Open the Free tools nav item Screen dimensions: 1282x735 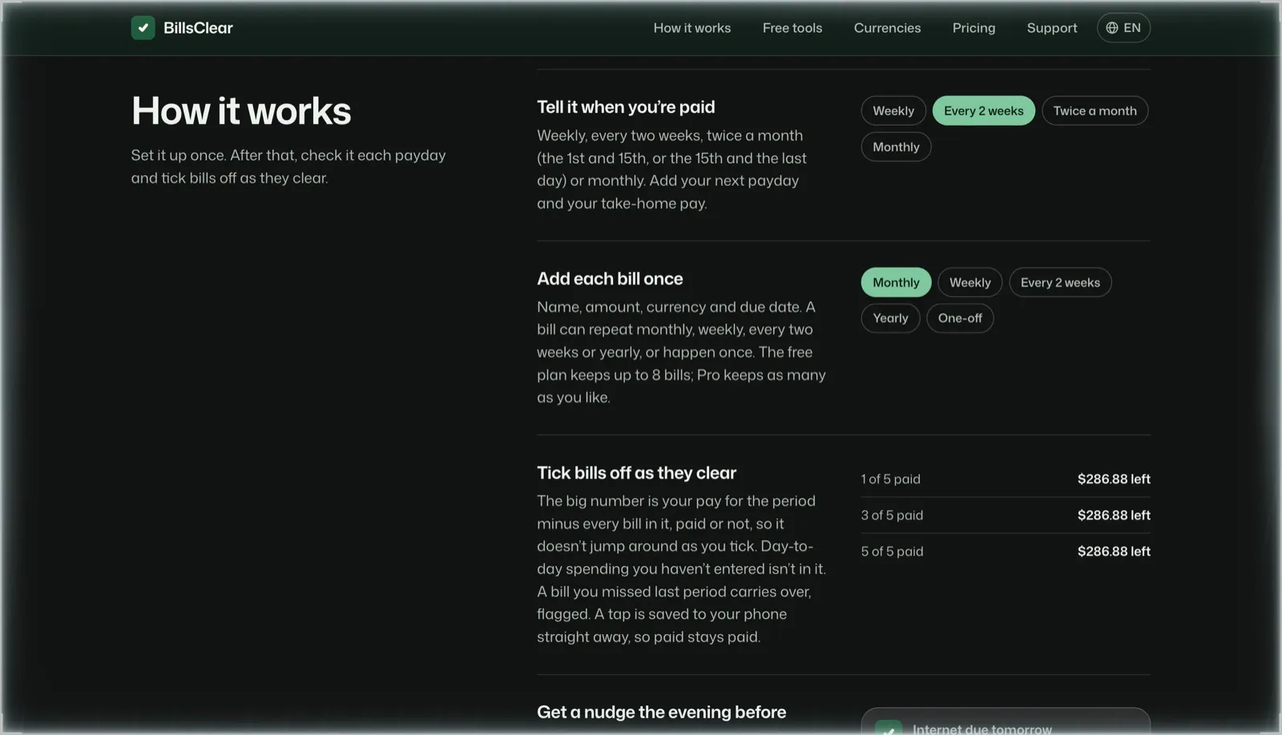pos(792,28)
